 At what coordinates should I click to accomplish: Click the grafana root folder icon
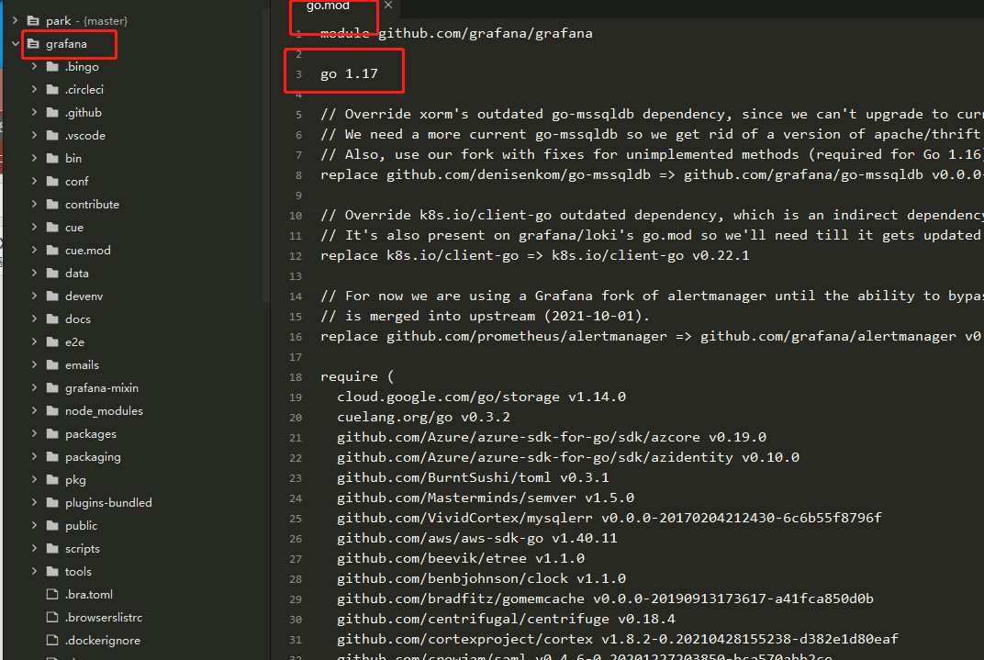pyautogui.click(x=33, y=44)
